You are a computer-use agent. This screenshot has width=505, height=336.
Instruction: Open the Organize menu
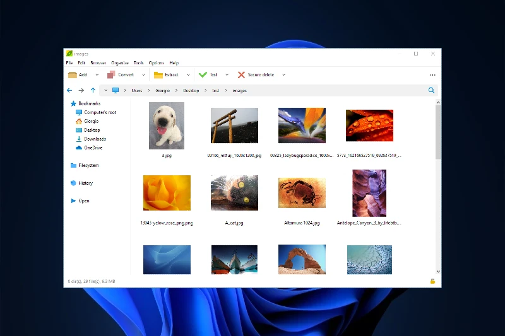click(x=119, y=62)
